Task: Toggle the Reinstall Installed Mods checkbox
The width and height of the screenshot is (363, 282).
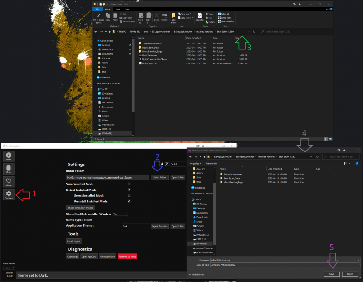Action: [x=129, y=201]
